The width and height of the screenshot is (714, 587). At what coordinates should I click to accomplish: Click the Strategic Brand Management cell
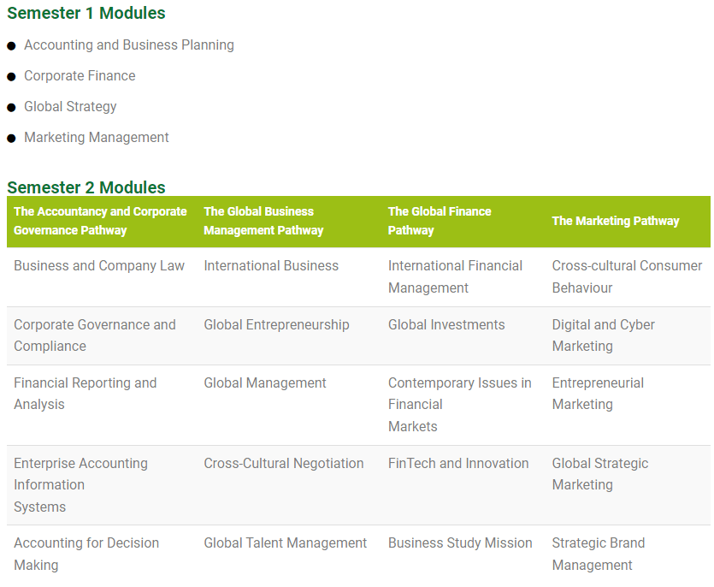coord(599,554)
